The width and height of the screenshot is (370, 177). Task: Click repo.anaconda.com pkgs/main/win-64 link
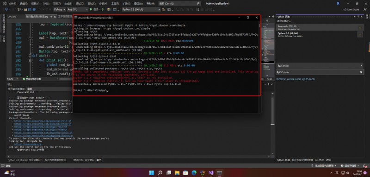pyautogui.click(x=43, y=121)
